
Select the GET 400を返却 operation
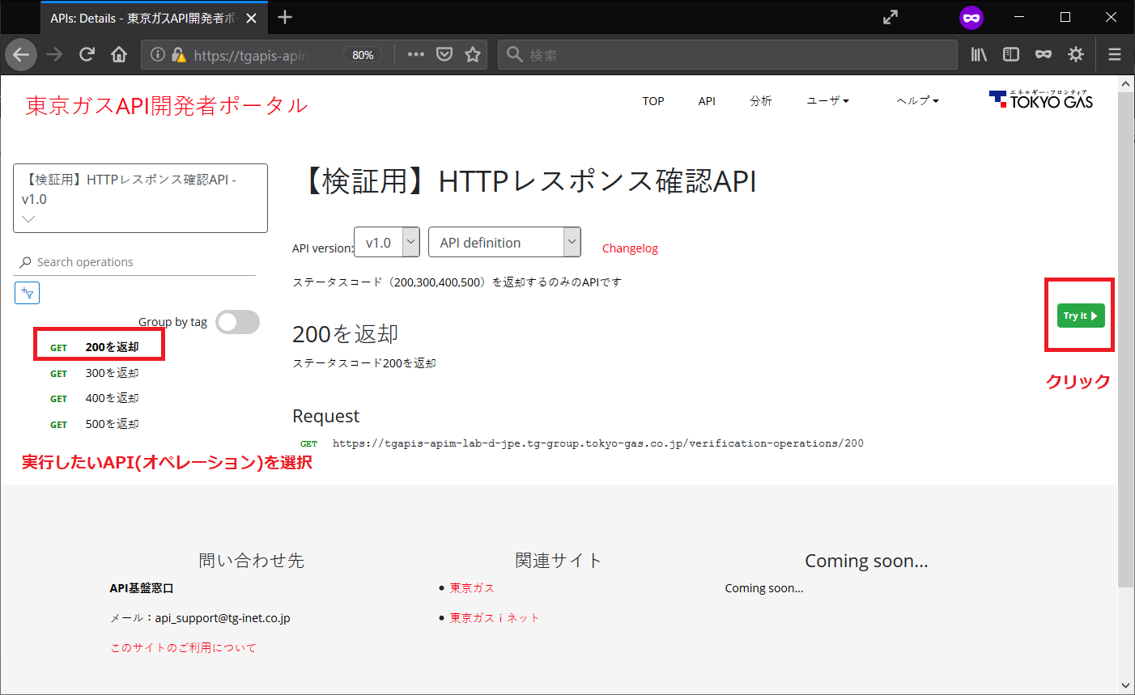(x=94, y=398)
